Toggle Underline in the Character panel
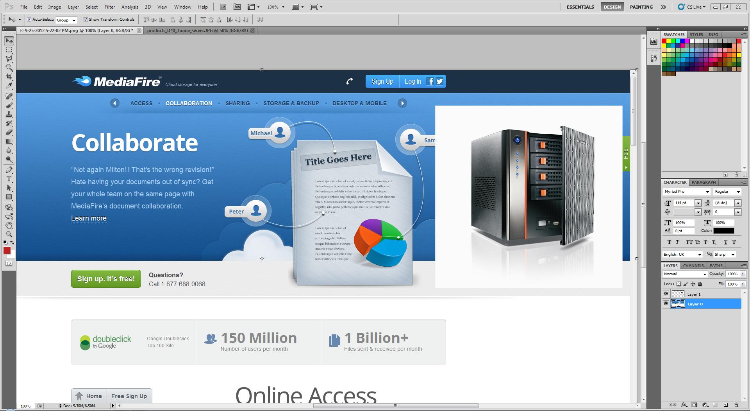The height and width of the screenshot is (411, 750). [726, 242]
